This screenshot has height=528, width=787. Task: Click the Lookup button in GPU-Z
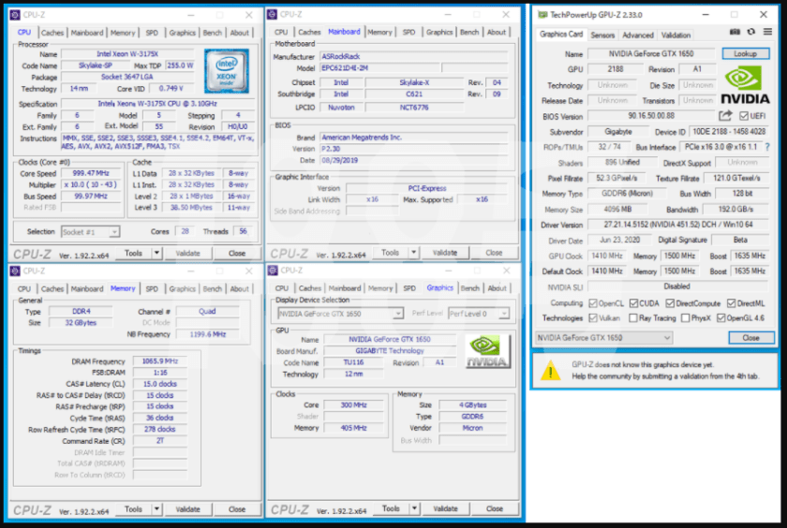[746, 53]
